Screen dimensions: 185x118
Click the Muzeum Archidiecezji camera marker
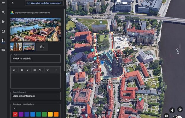coord(92,50)
